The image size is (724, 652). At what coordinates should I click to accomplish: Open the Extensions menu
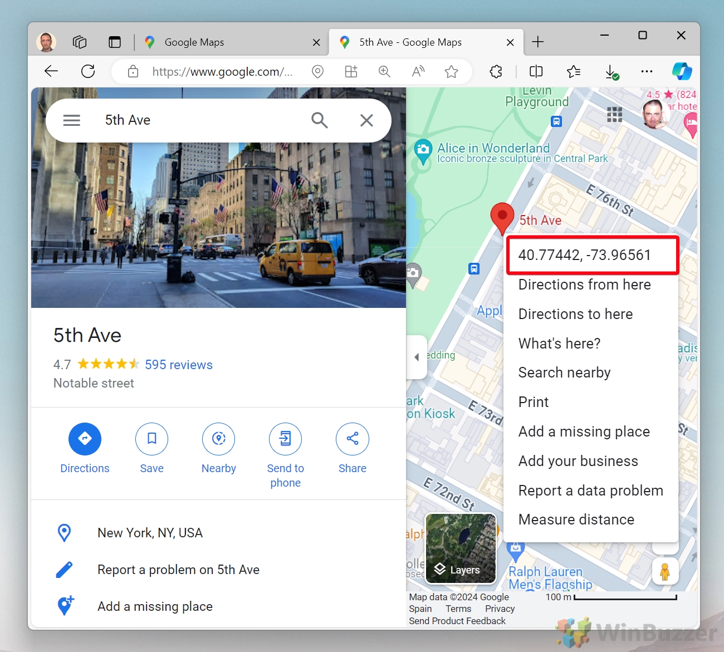[496, 71]
